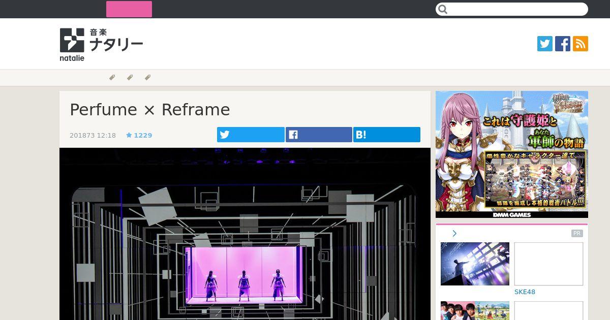Open the blank thumbnail above SKE48

point(548,264)
